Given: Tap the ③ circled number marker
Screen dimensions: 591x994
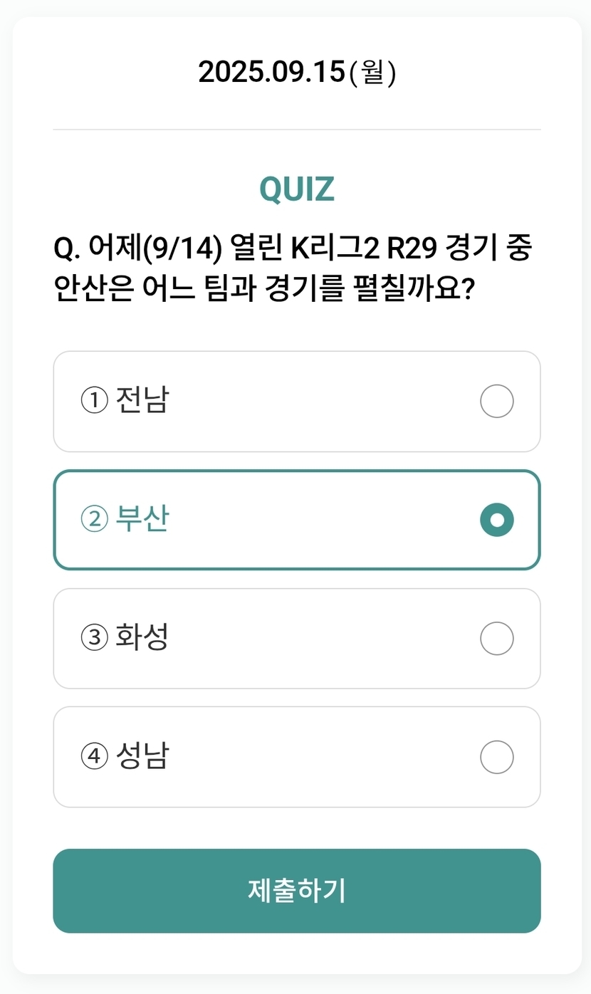Looking at the screenshot, I should tap(94, 638).
